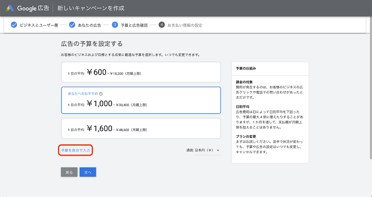Go to the あなたの広告 step label

(x=90, y=25)
